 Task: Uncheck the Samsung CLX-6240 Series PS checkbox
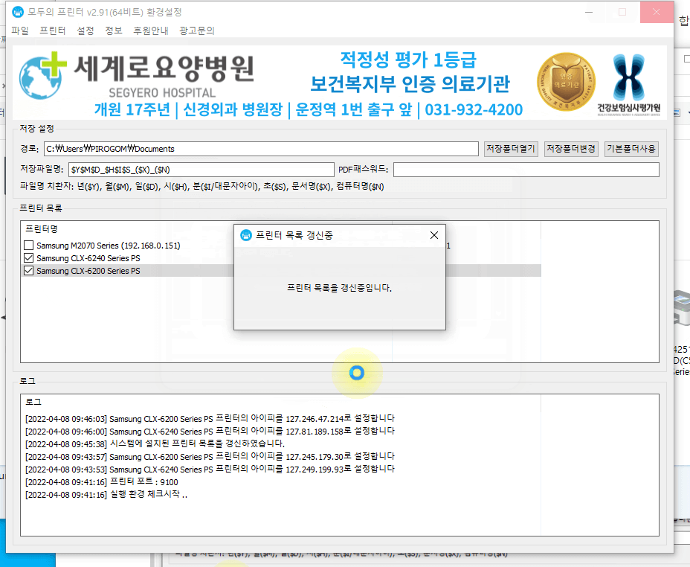[28, 258]
